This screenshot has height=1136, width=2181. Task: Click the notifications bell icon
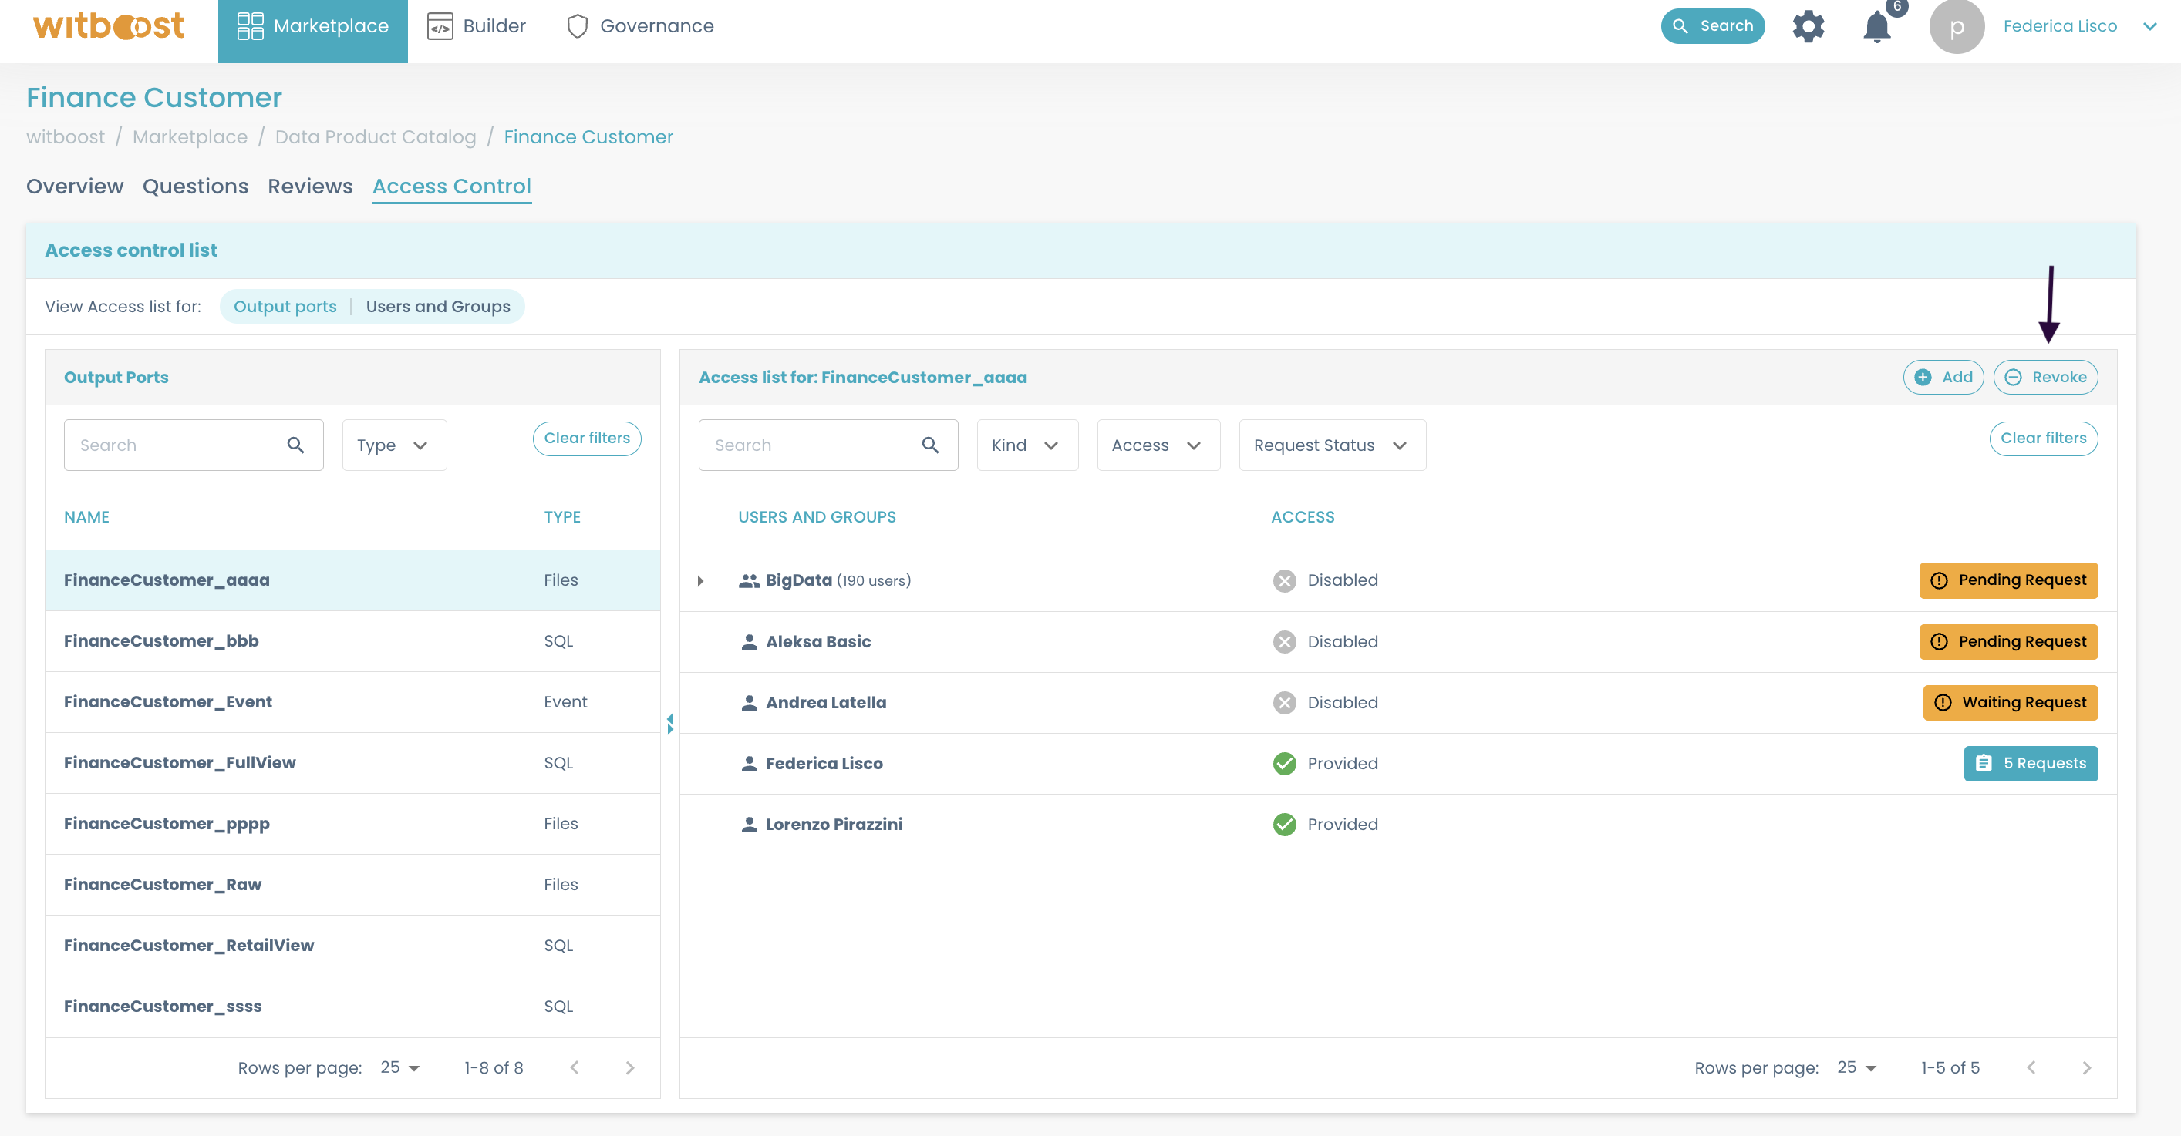click(x=1876, y=26)
